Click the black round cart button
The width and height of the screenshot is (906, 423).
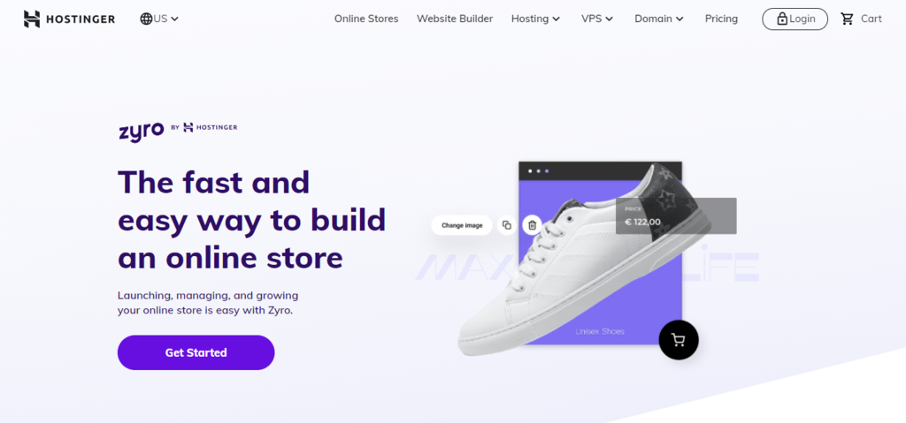click(x=679, y=340)
